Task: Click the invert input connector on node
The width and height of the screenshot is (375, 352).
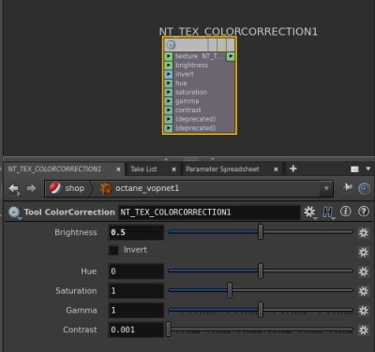Action: click(x=169, y=74)
